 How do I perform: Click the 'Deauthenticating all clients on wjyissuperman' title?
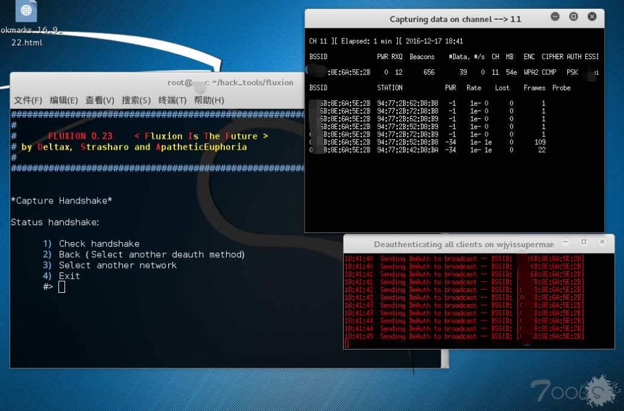point(464,244)
